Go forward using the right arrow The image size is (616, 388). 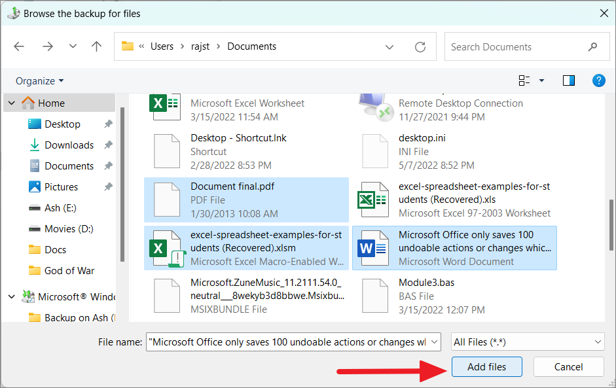point(48,46)
